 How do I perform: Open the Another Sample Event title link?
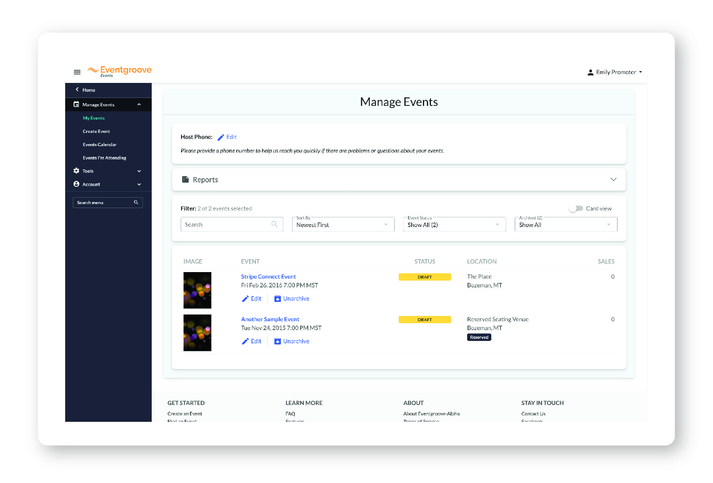click(270, 319)
